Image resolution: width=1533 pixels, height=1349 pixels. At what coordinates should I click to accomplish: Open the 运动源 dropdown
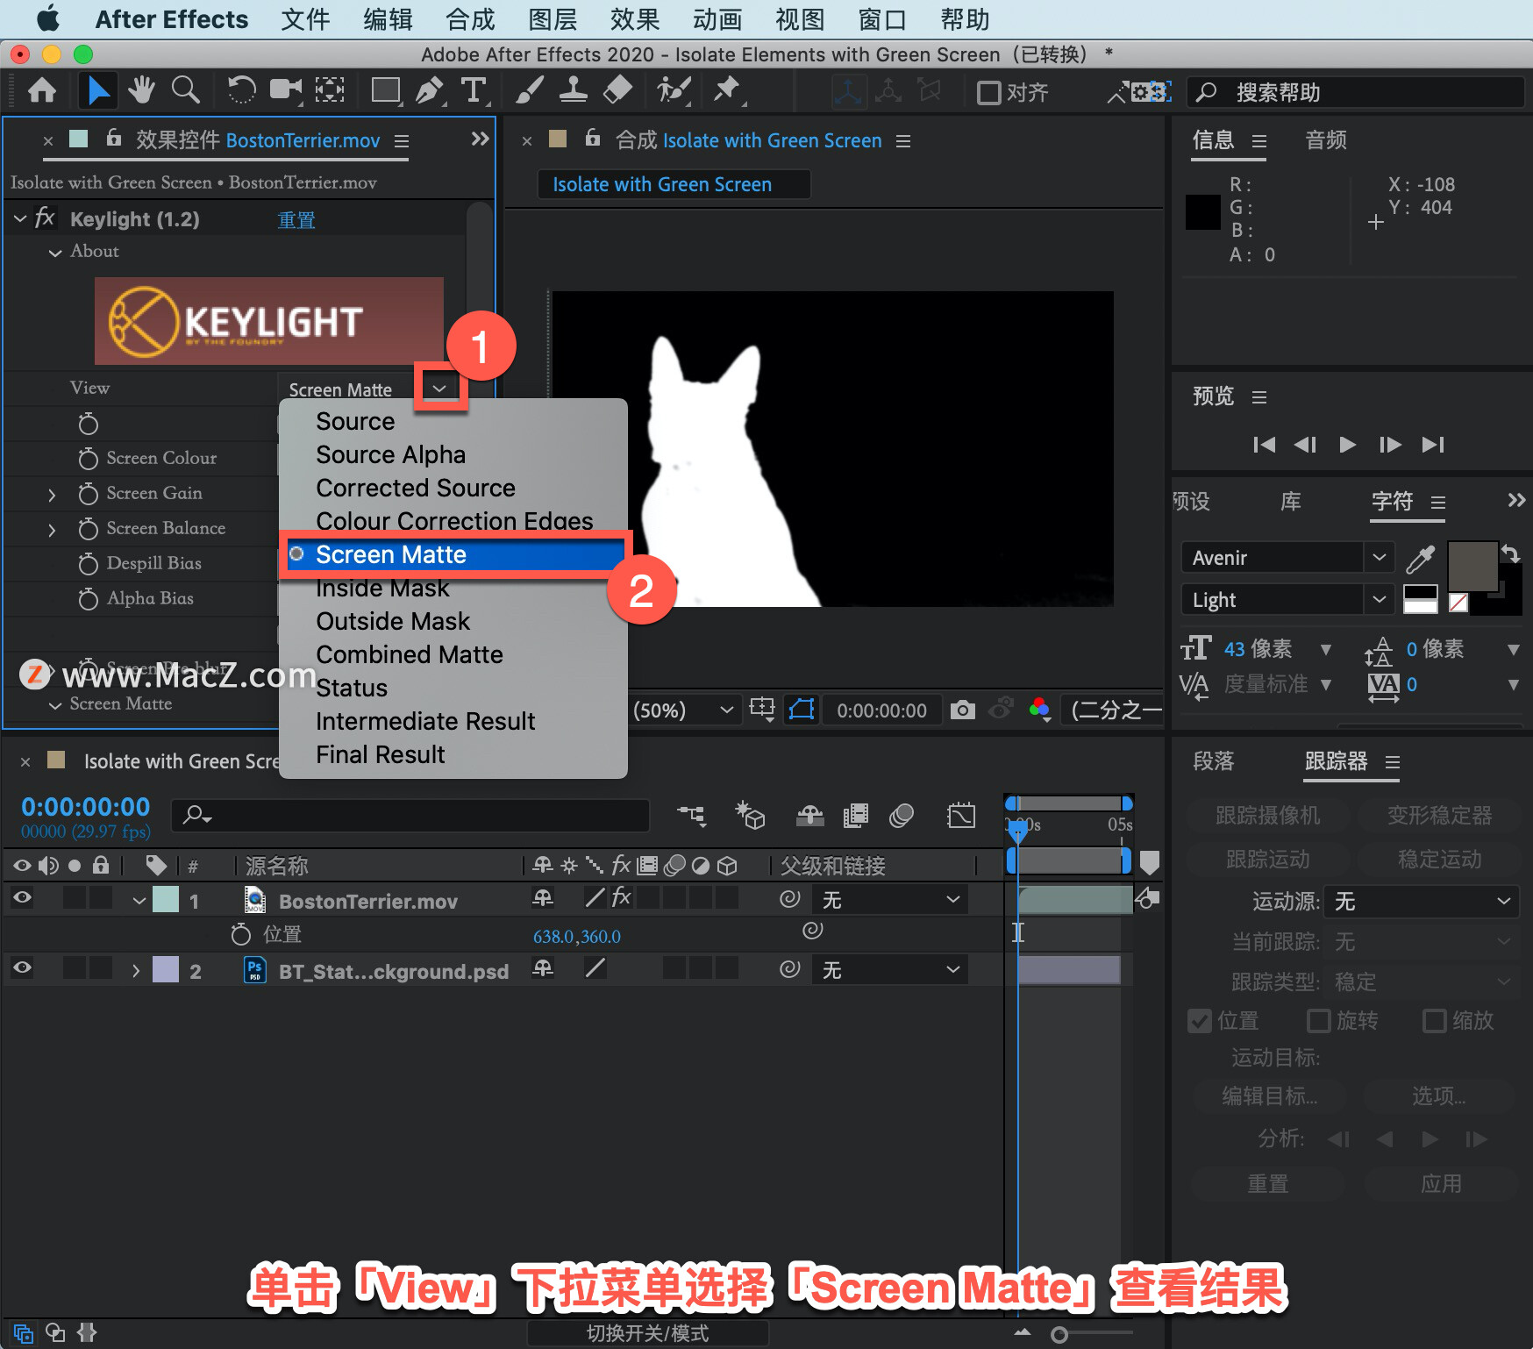(x=1421, y=901)
